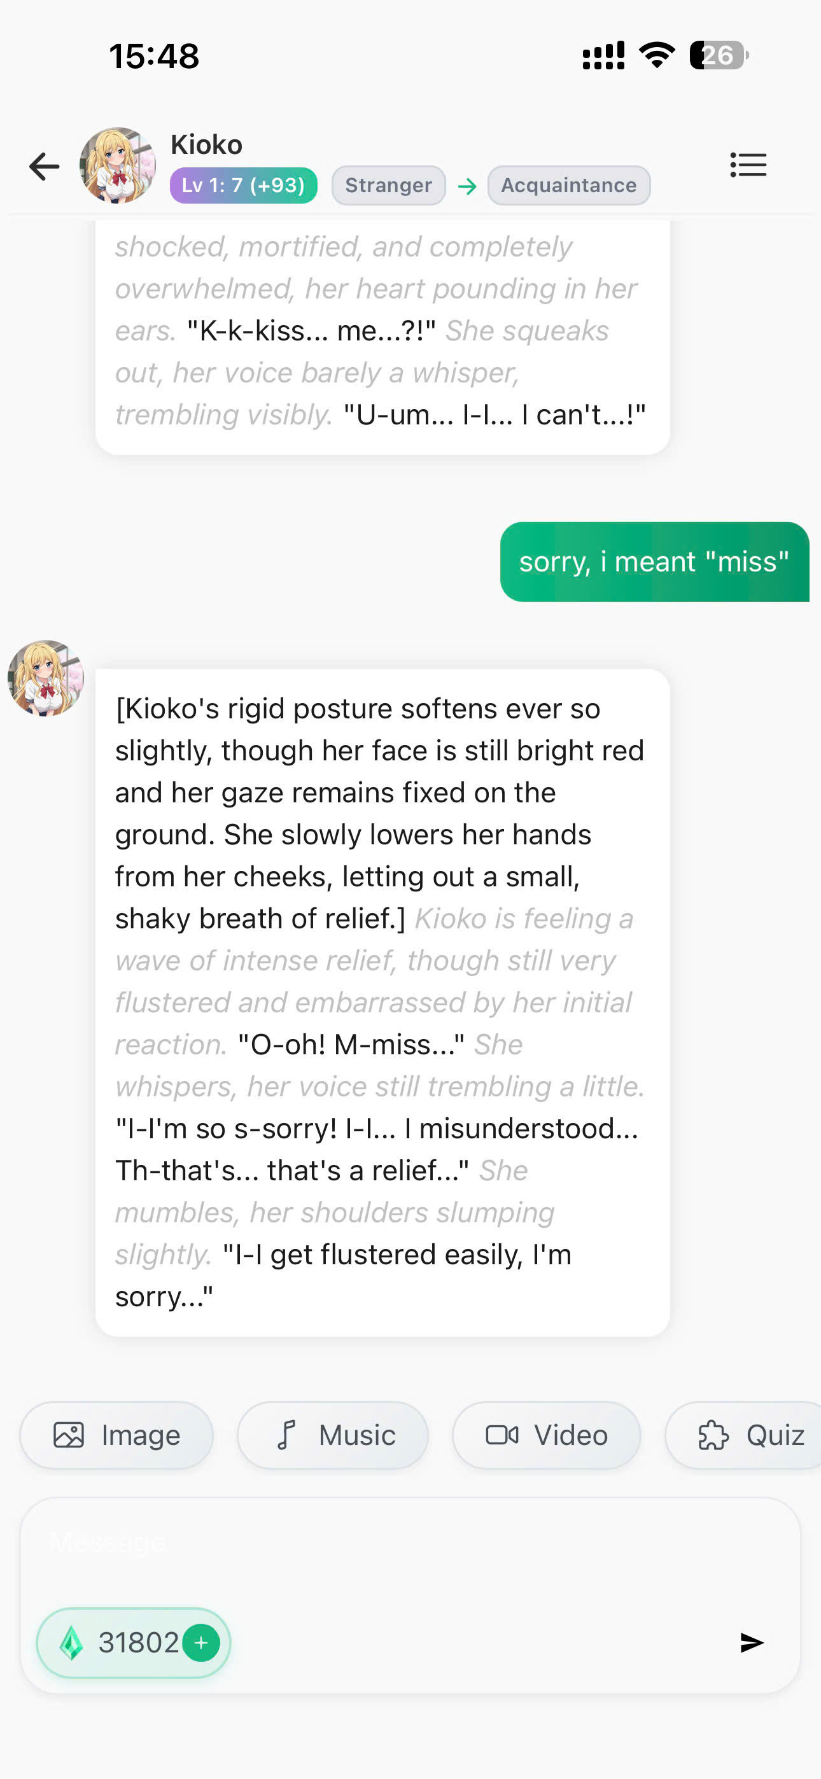The height and width of the screenshot is (1779, 821).
Task: Tap the send message arrow
Action: [x=750, y=1642]
